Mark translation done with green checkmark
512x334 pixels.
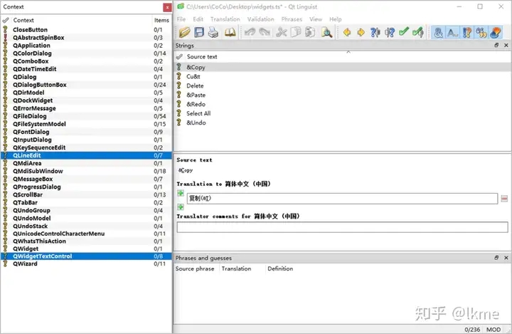(404, 32)
